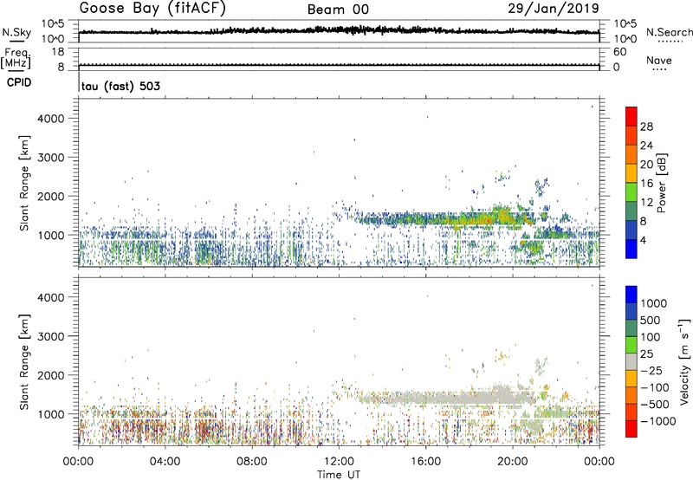Viewport: 693px width, 480px height.
Task: Click the "Nave" legend label
Action: 659,60
